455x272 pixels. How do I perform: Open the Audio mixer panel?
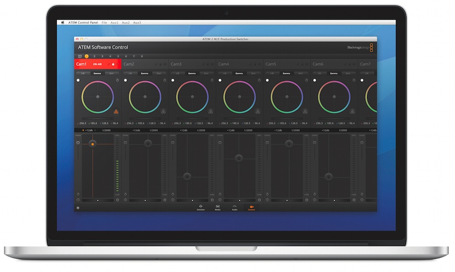pyautogui.click(x=235, y=207)
